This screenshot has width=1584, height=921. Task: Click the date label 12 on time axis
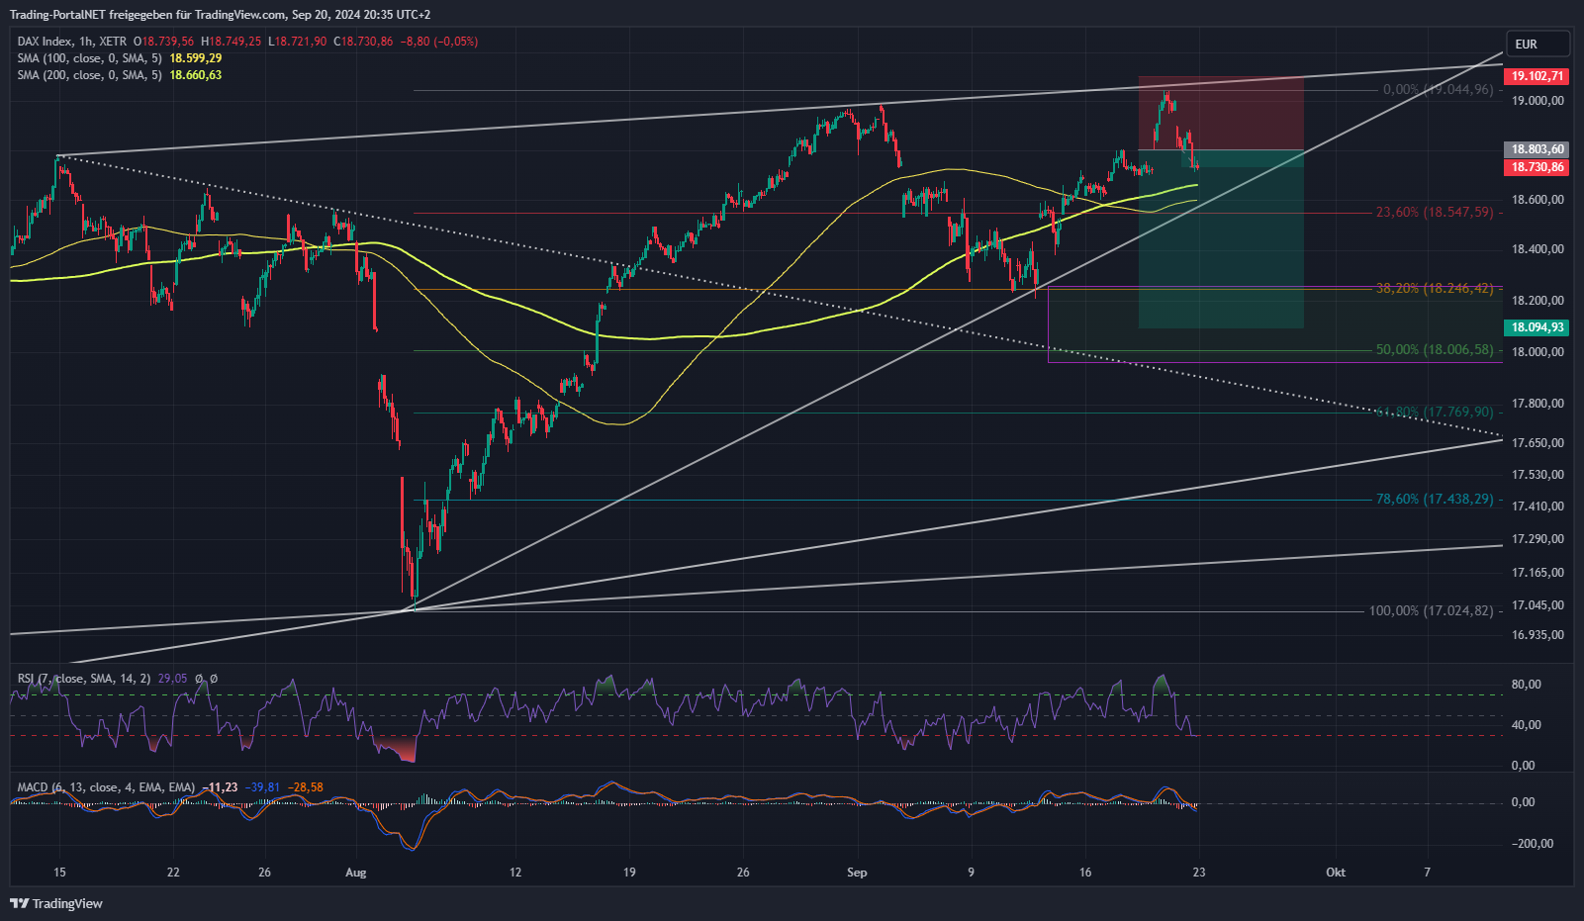515,873
